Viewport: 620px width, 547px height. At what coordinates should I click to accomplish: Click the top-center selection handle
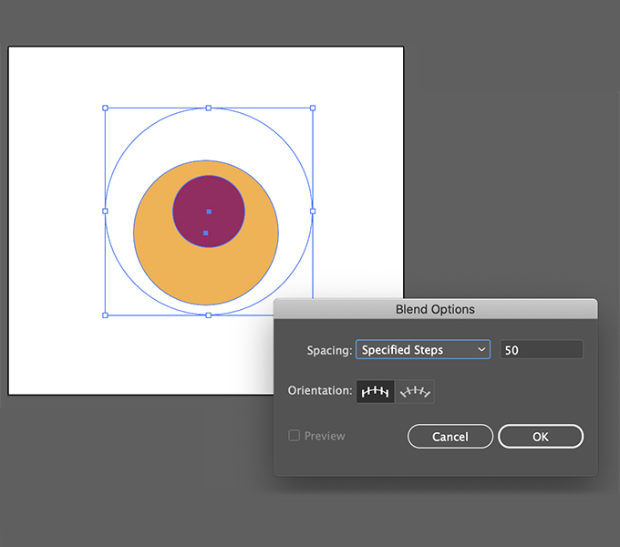[x=209, y=108]
